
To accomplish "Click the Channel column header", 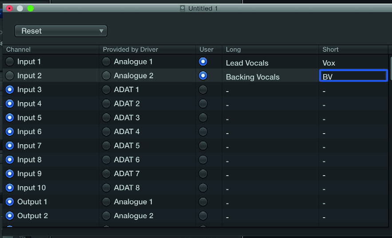I will click(51, 50).
